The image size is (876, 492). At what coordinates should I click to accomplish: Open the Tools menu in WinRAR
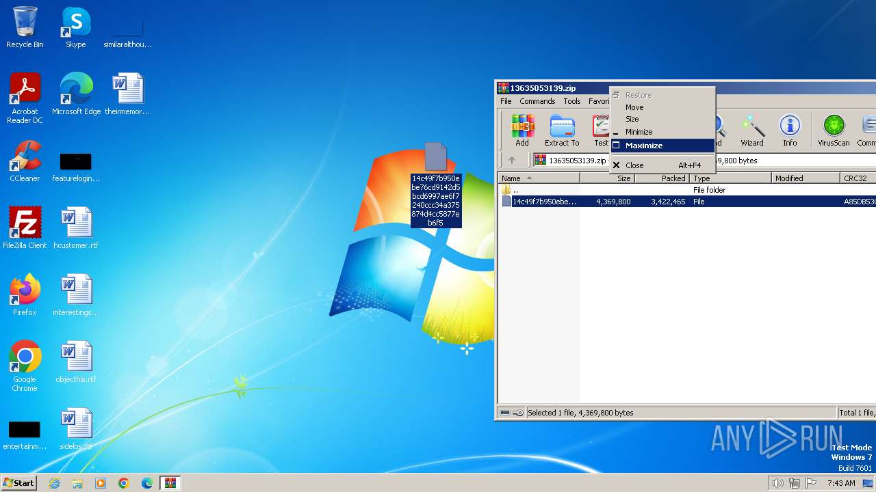572,101
